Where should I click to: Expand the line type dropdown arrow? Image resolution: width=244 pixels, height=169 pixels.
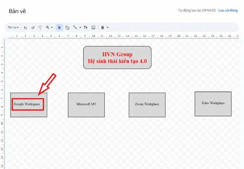(x=80, y=27)
